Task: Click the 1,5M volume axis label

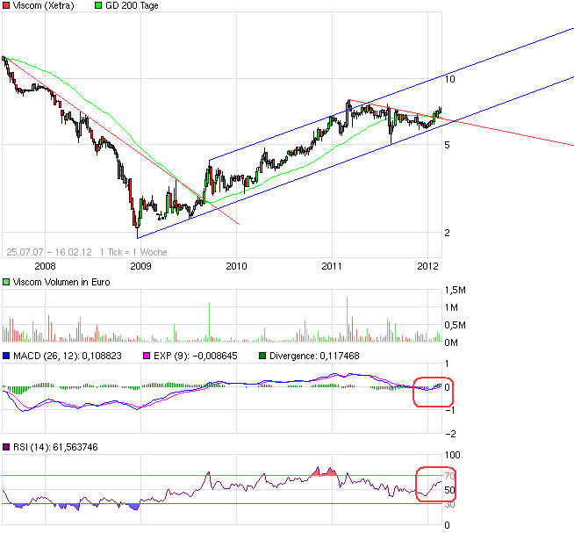Action: (455, 290)
